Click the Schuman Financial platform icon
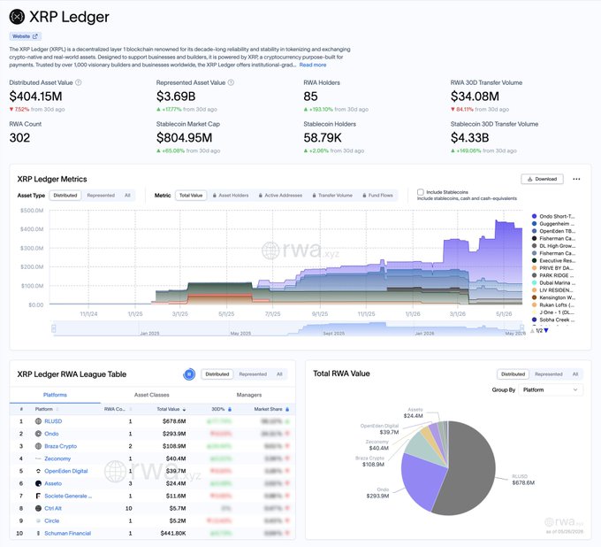The width and height of the screenshot is (601, 547). [38, 533]
